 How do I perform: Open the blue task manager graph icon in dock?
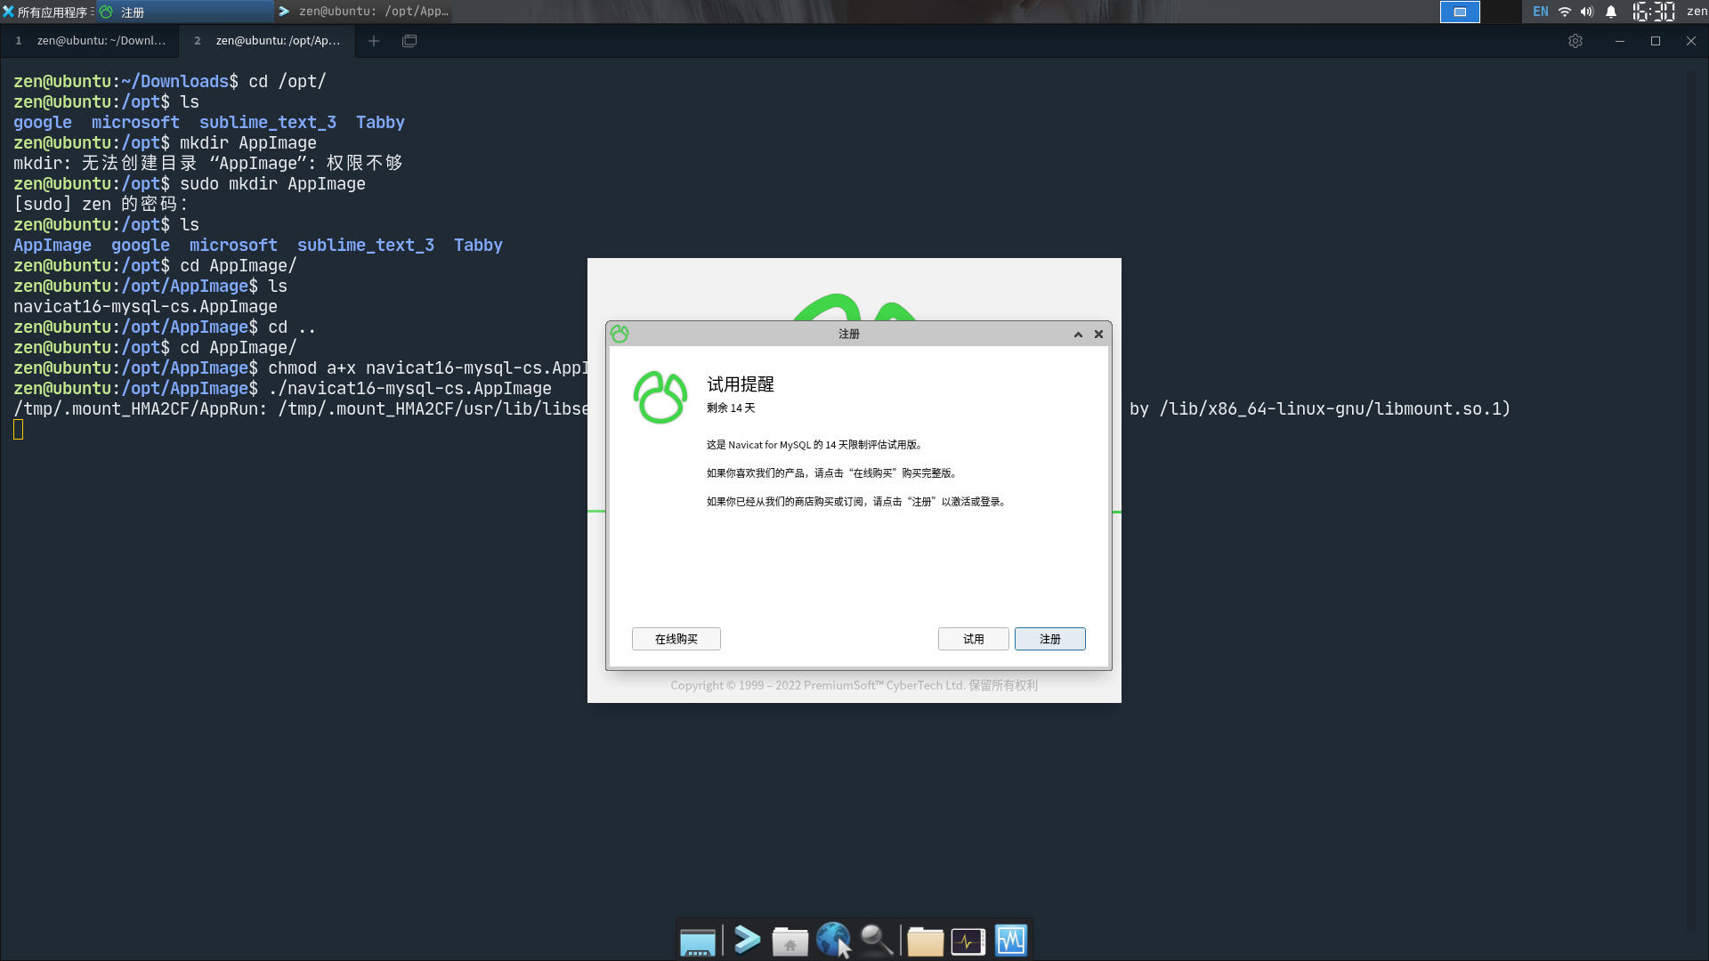[1011, 941]
